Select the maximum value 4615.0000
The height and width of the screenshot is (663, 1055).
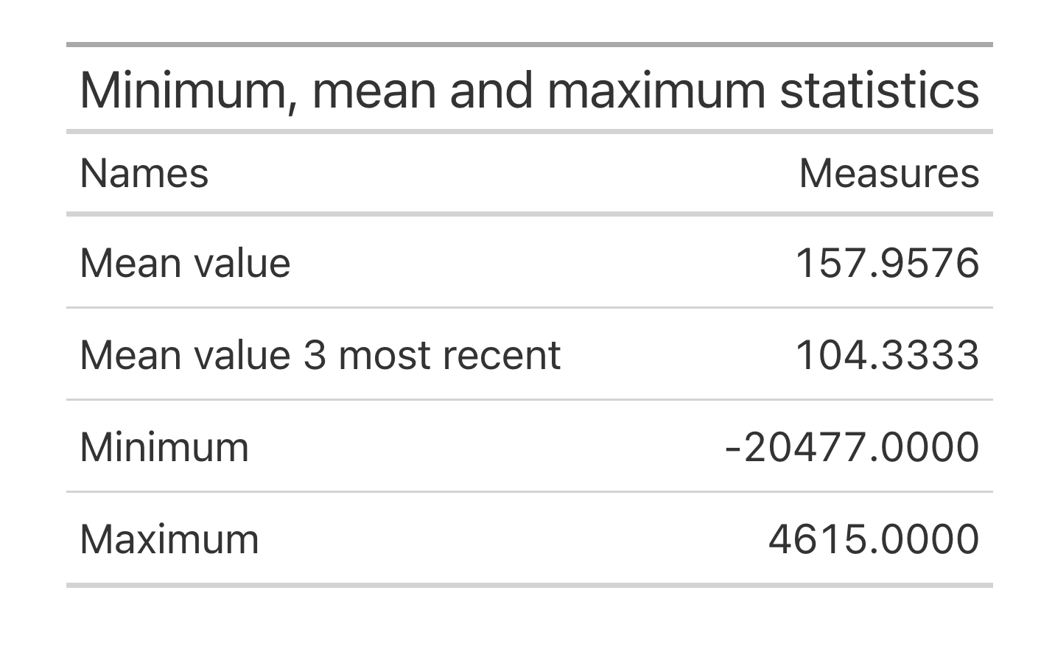[873, 539]
